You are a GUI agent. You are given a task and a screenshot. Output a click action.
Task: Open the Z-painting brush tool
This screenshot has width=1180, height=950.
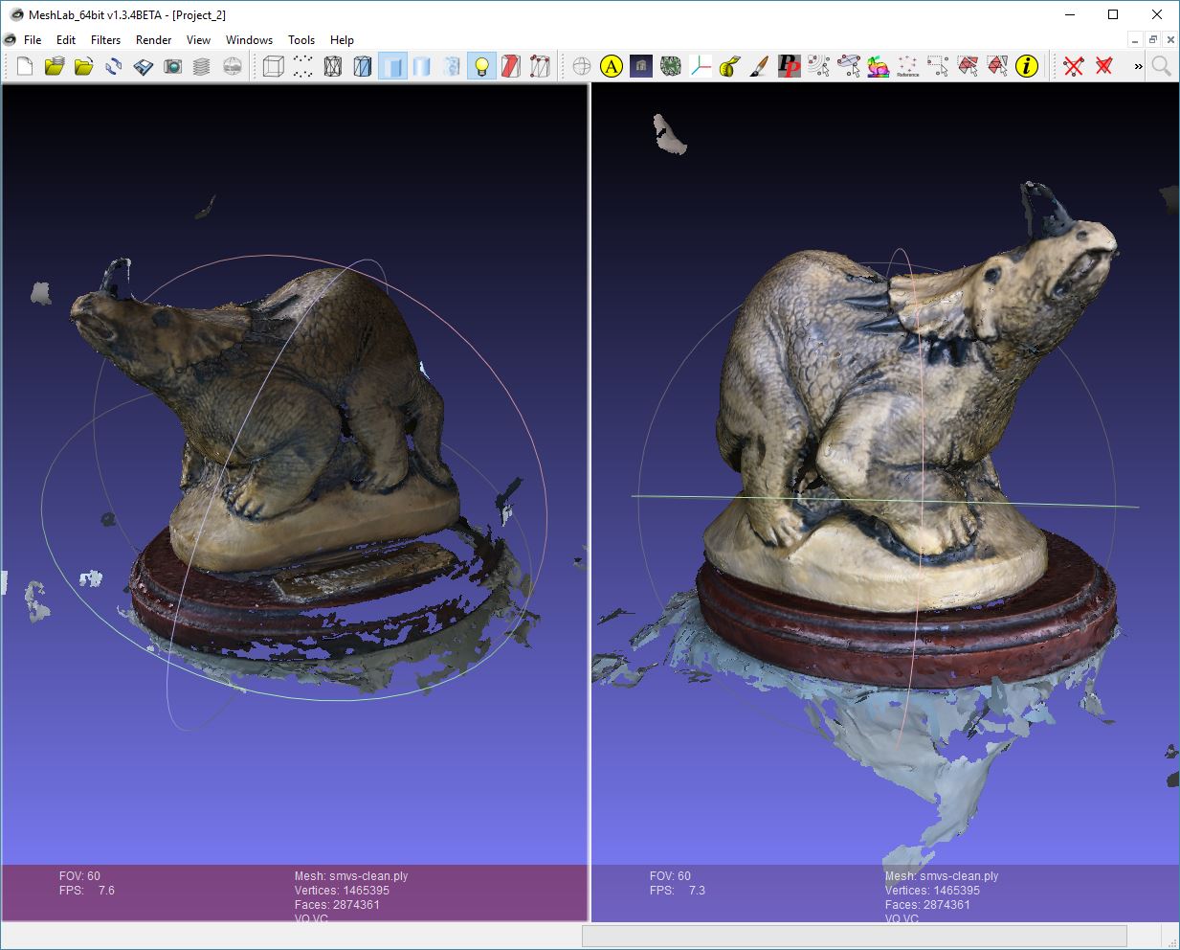[x=758, y=66]
